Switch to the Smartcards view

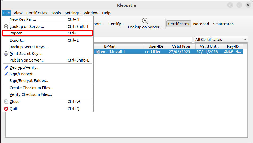223,24
